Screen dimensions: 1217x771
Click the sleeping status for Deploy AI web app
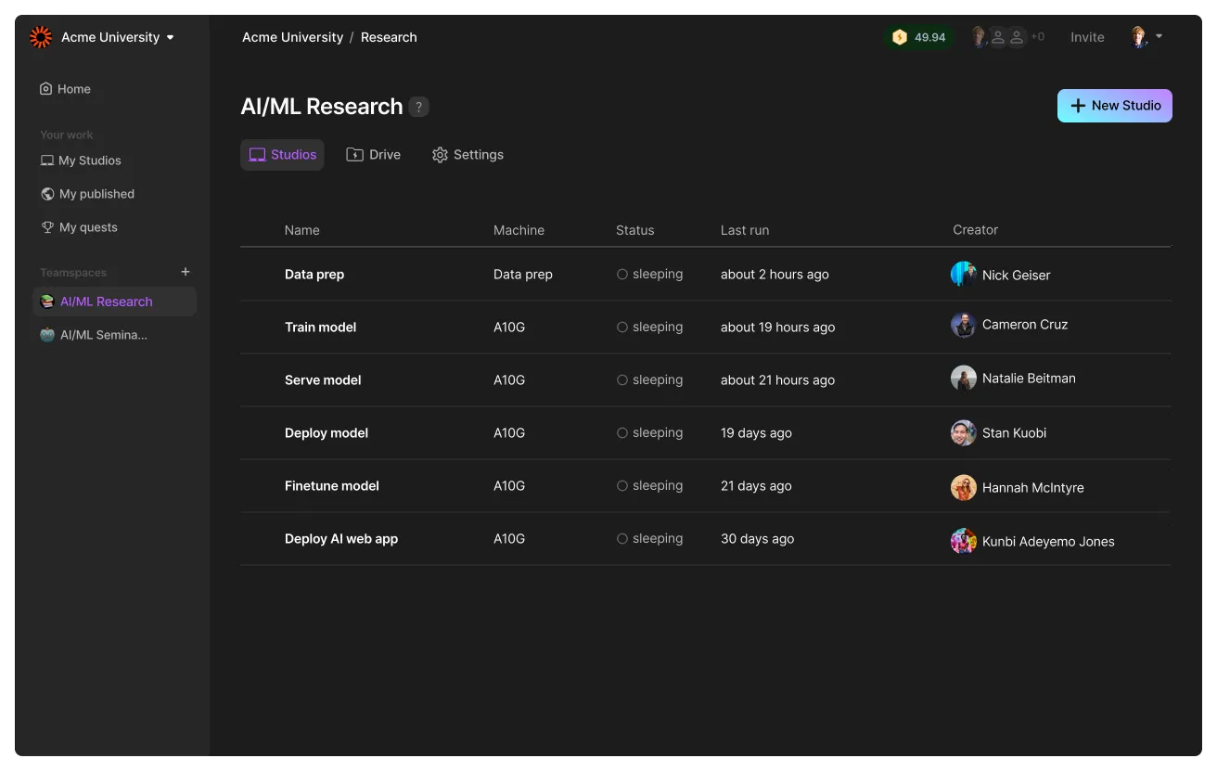coord(649,538)
